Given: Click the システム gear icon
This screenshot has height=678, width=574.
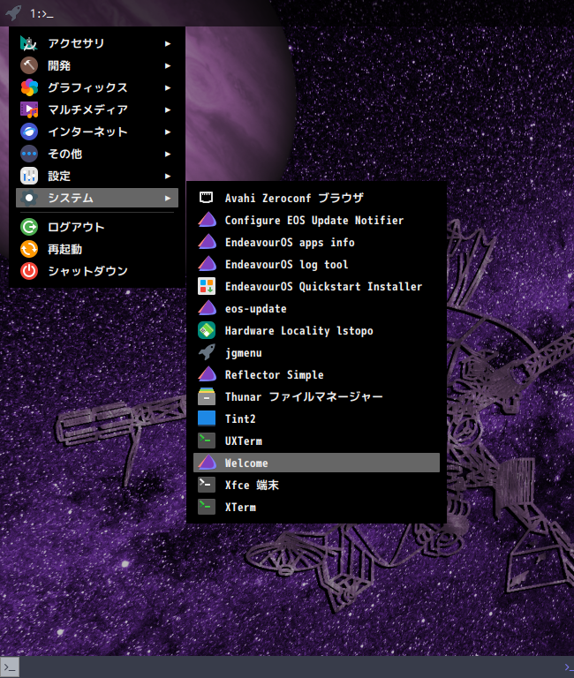Looking at the screenshot, I should pyautogui.click(x=29, y=198).
